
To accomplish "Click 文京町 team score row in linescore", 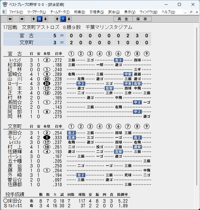I will pyautogui.click(x=77, y=43).
